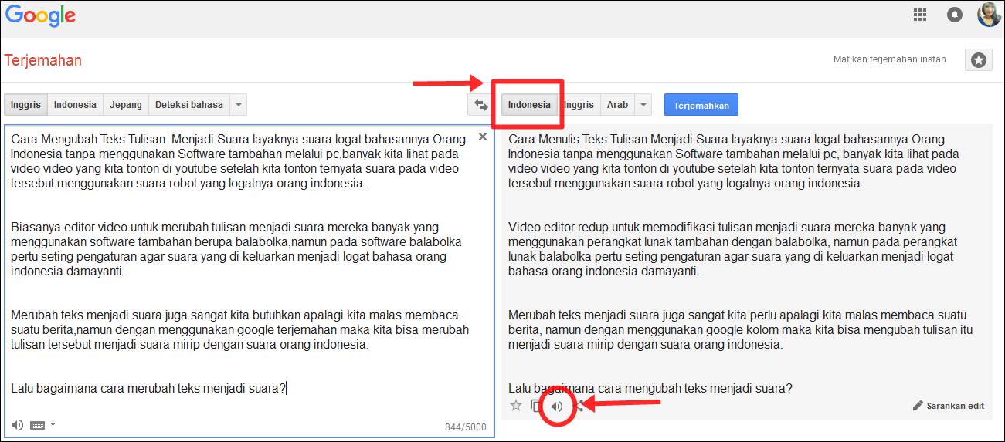The image size is (1005, 442).
Task: Go to Google via the logo
Action: tap(41, 16)
